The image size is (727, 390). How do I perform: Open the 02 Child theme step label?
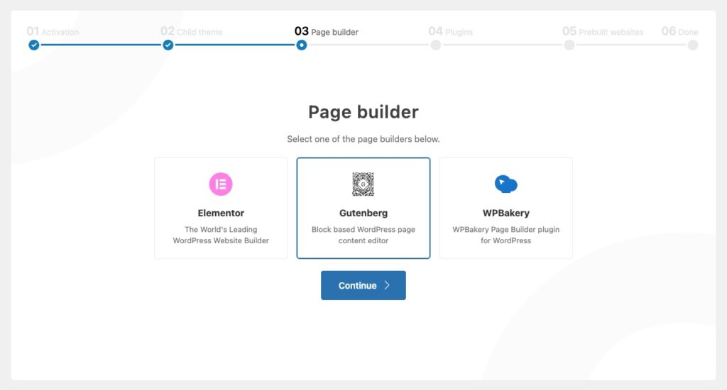(191, 31)
